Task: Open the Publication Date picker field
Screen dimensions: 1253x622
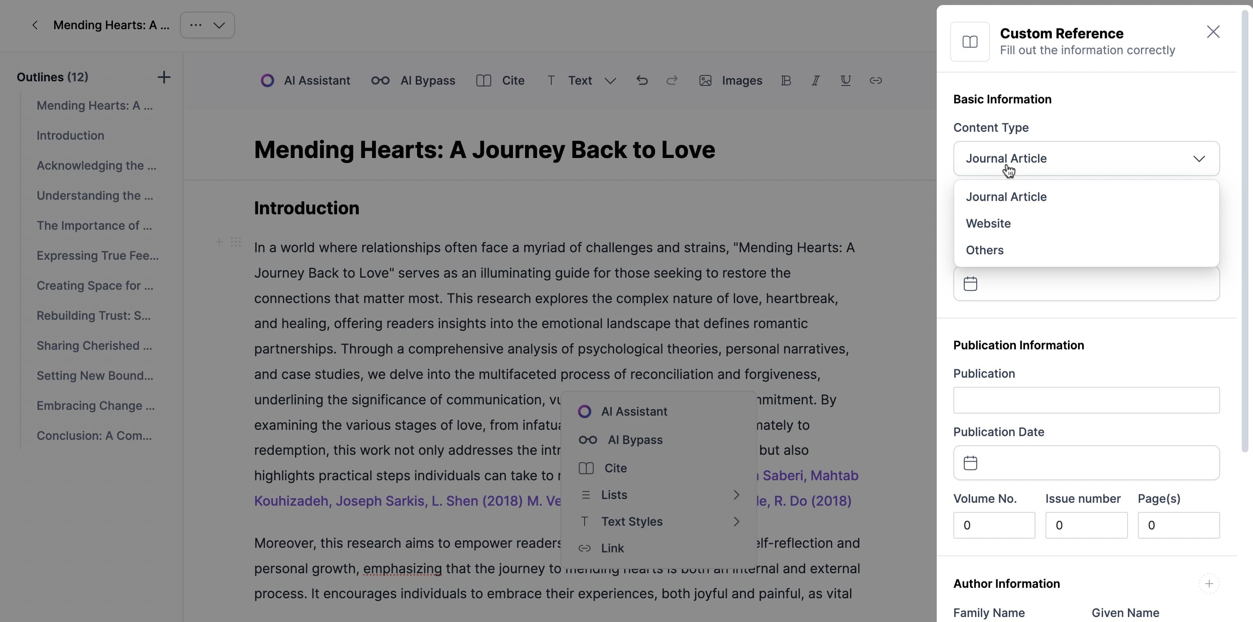Action: tap(1086, 463)
